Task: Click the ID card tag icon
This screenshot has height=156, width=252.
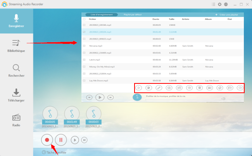Action: [210, 88]
